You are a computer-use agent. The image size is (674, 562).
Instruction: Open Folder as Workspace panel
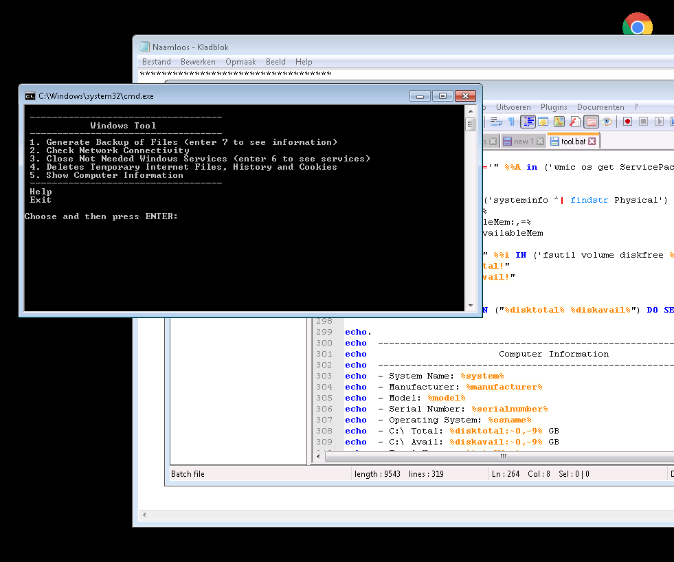pyautogui.click(x=590, y=122)
